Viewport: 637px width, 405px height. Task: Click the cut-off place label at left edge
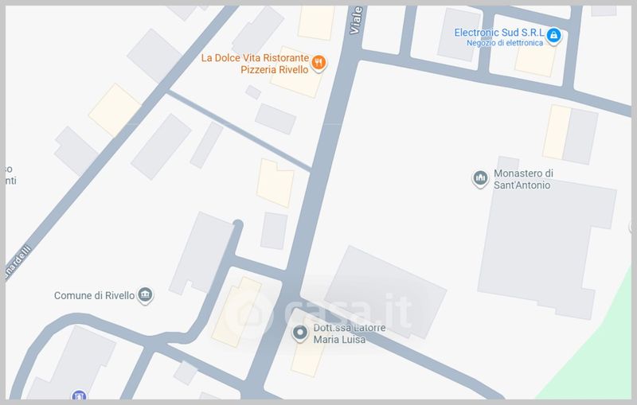click(x=10, y=174)
